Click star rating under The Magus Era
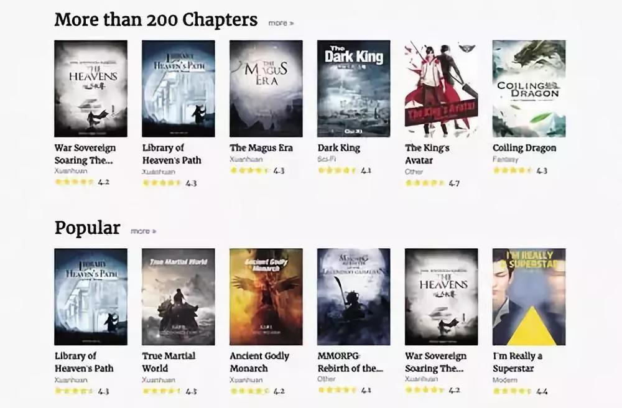Image resolution: width=622 pixels, height=408 pixels. point(249,170)
